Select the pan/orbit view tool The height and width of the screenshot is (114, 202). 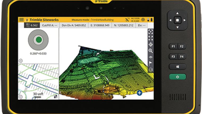pyautogui.click(x=151, y=44)
